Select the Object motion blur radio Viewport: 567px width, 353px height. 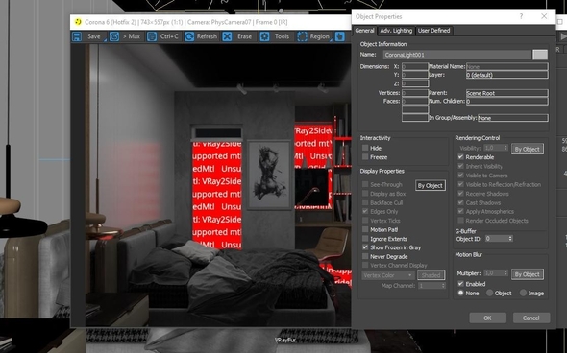pyautogui.click(x=489, y=294)
